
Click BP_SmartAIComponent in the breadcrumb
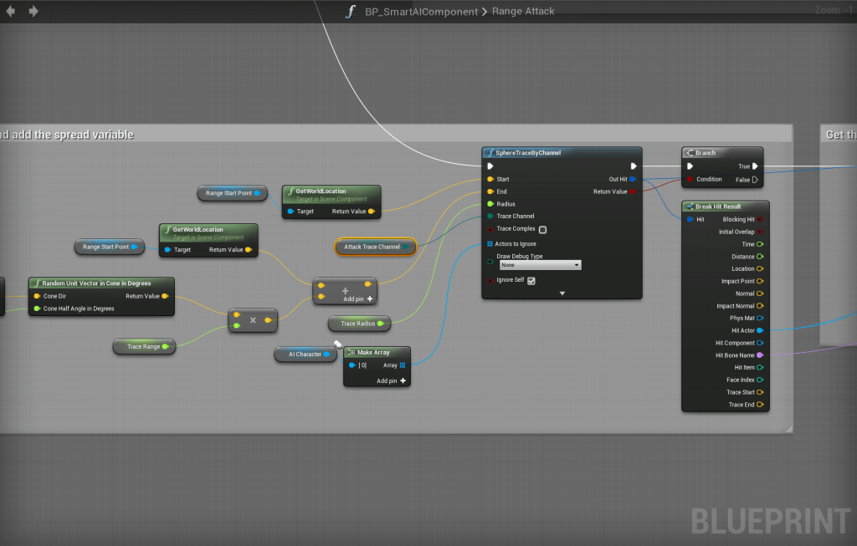click(421, 12)
